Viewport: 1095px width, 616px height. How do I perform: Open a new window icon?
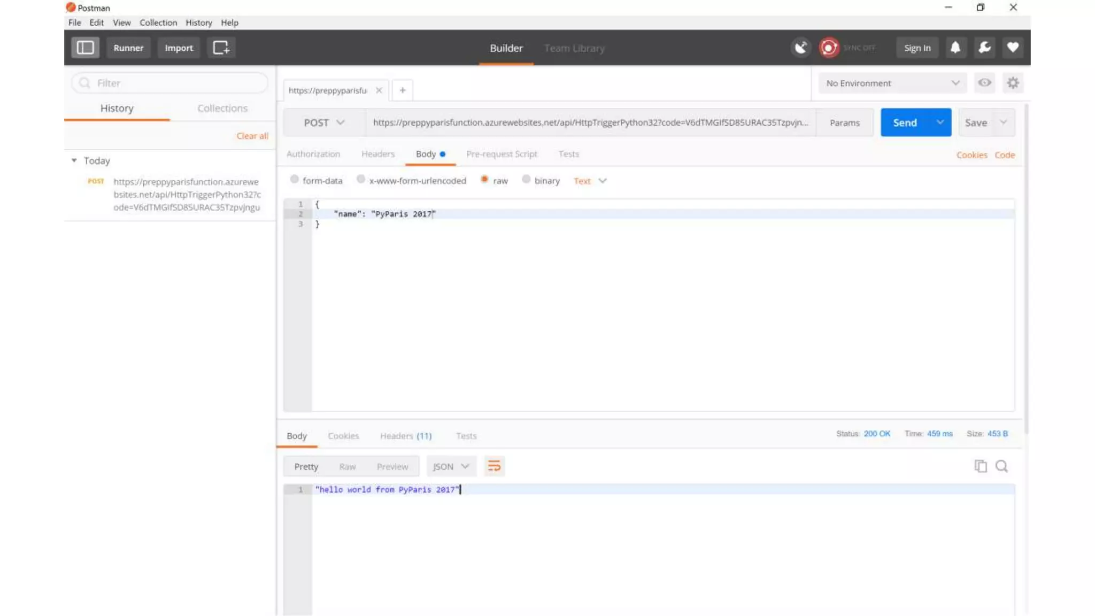point(221,48)
